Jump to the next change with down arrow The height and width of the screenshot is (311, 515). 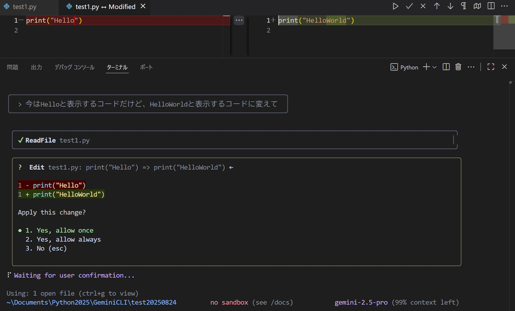[x=450, y=6]
